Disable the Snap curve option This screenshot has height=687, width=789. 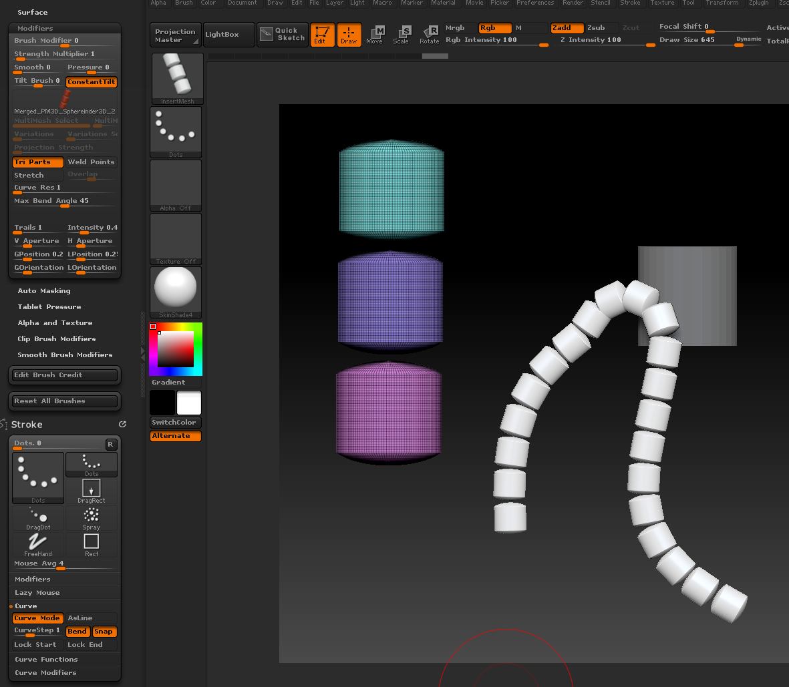[104, 632]
